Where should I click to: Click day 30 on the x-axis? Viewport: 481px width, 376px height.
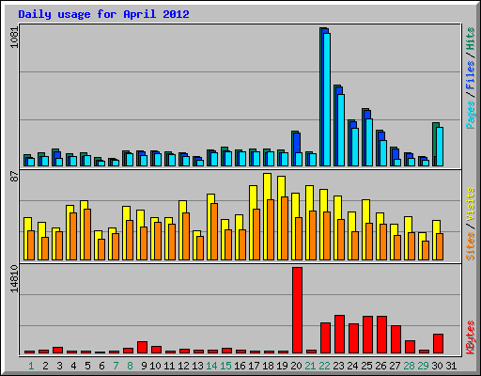tap(437, 366)
